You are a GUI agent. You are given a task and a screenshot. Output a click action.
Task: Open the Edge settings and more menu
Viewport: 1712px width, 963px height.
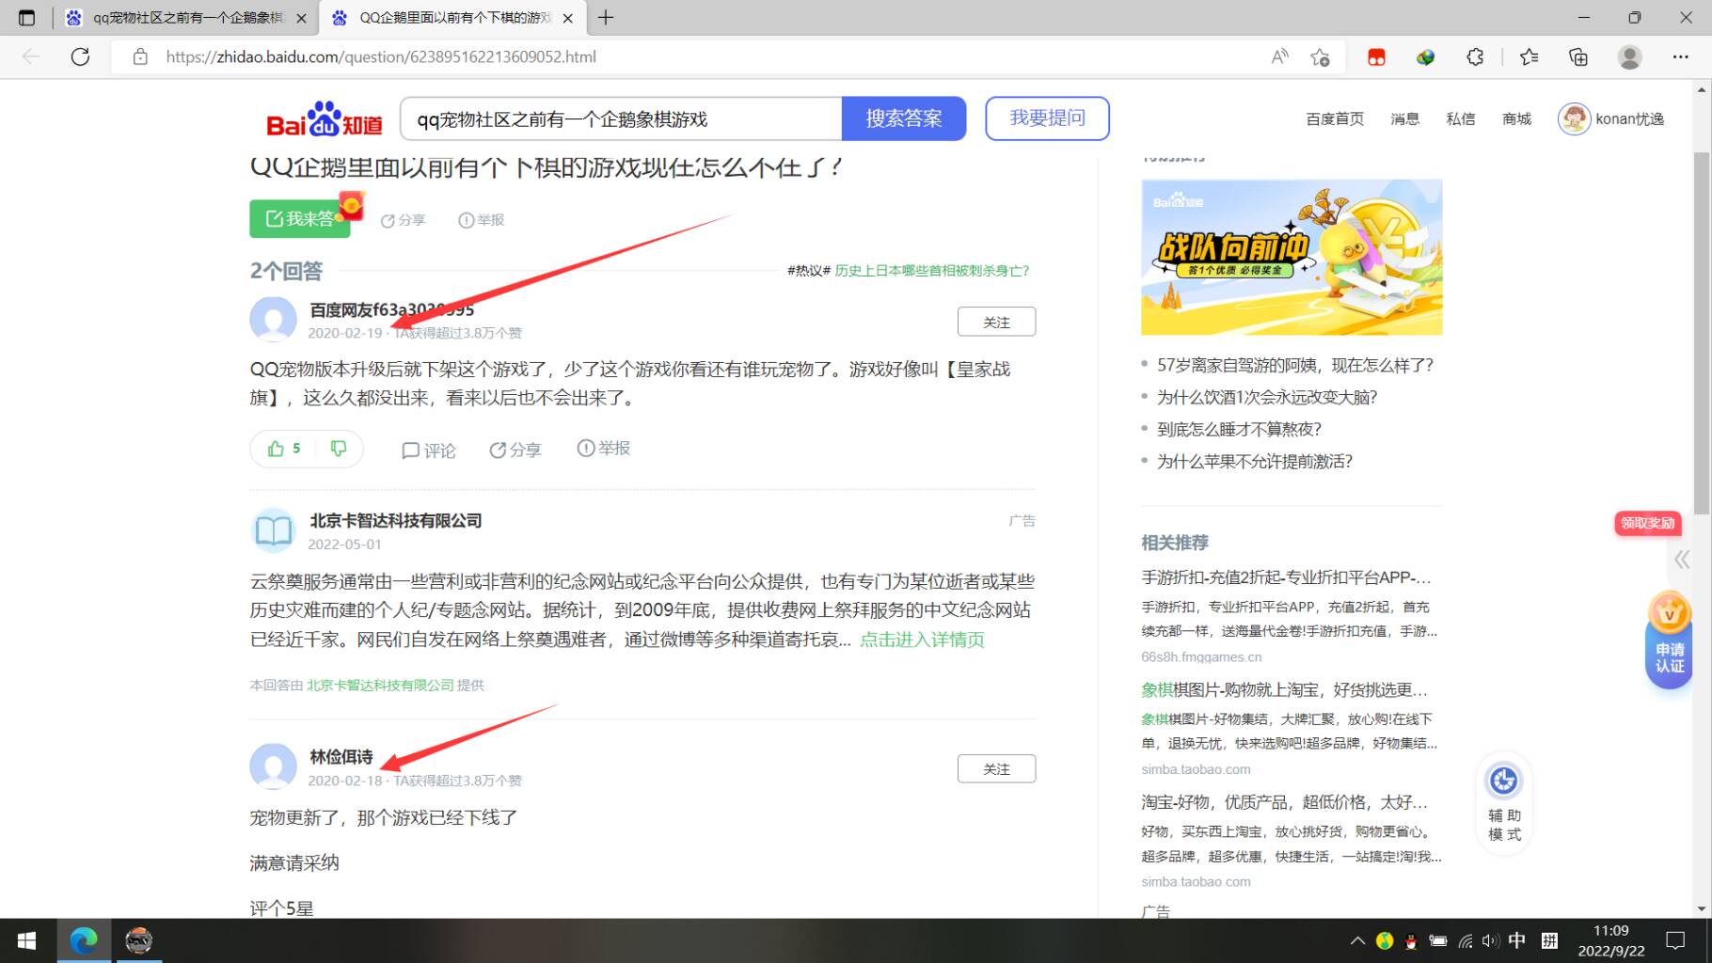coord(1680,56)
